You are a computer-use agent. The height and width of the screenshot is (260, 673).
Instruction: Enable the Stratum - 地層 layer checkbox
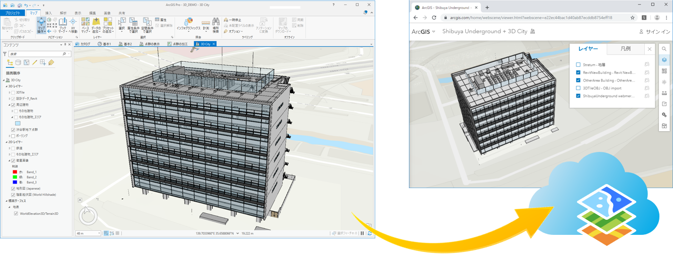point(578,65)
